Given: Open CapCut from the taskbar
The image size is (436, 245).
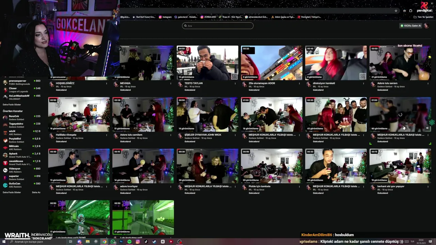Looking at the screenshot, I should pos(163,242).
